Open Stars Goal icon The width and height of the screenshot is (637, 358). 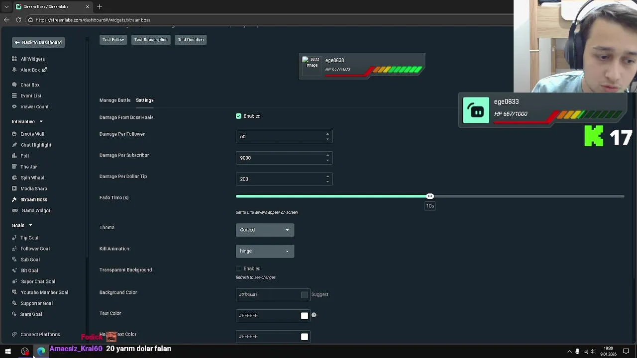tap(14, 314)
